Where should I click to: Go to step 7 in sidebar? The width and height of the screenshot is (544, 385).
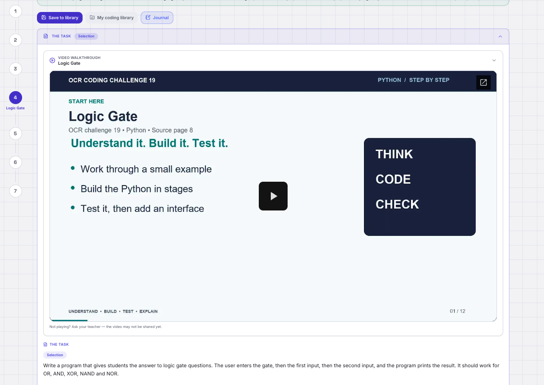[15, 191]
